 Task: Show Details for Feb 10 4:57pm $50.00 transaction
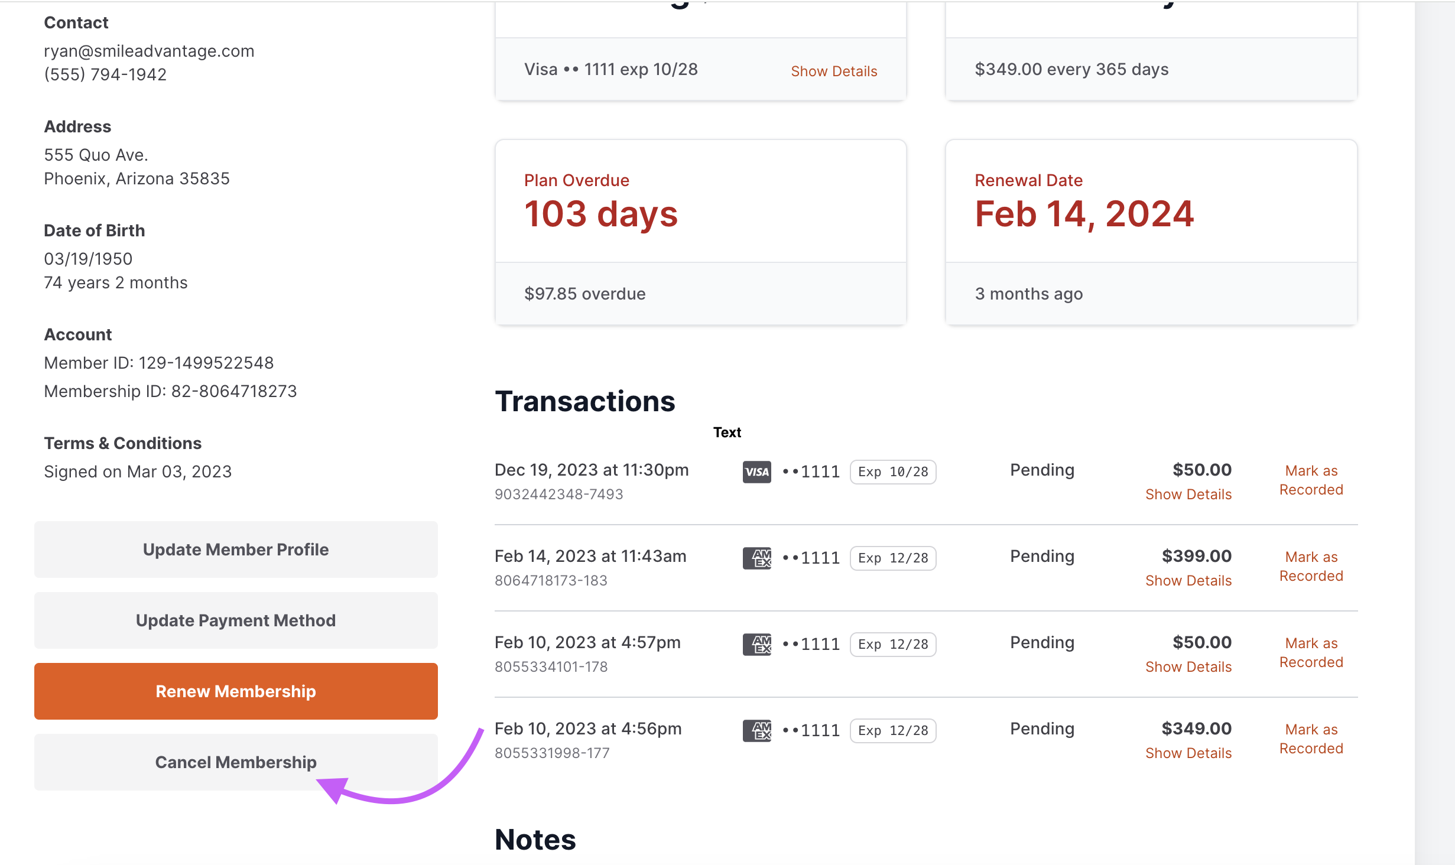pyautogui.click(x=1188, y=666)
